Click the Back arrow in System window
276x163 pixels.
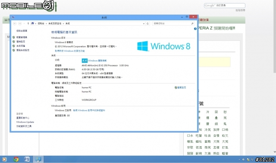pyautogui.click(x=15, y=24)
